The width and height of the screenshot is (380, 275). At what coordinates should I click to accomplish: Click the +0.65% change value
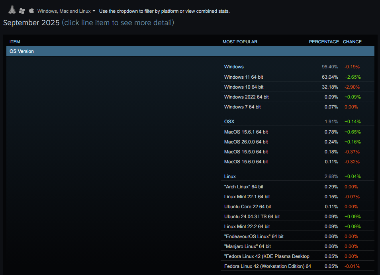353,132
